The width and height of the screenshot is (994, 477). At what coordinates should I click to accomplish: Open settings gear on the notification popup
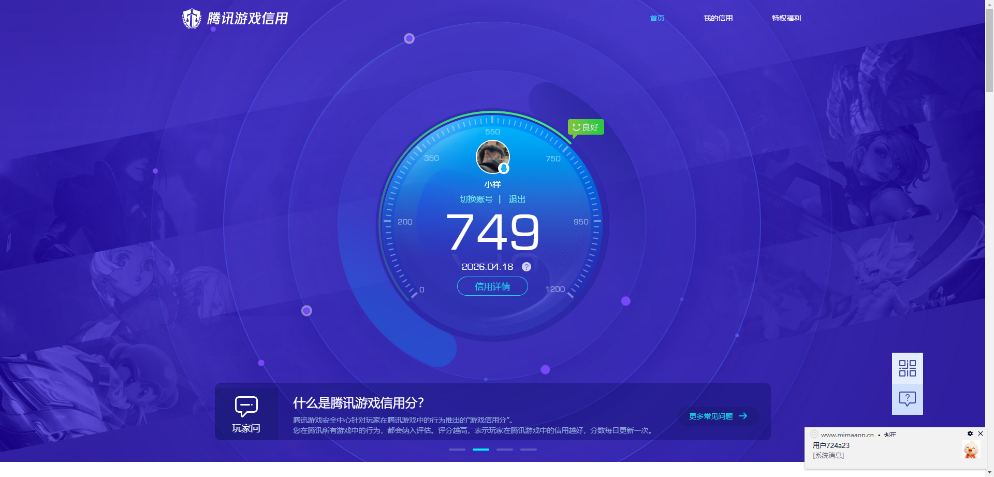point(969,433)
